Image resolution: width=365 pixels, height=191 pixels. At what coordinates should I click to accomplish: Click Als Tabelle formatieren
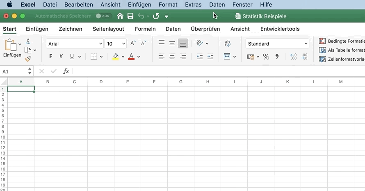click(x=342, y=50)
